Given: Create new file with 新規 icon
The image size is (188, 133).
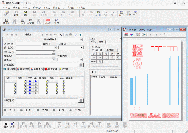Looking at the screenshot, I should (16, 13).
